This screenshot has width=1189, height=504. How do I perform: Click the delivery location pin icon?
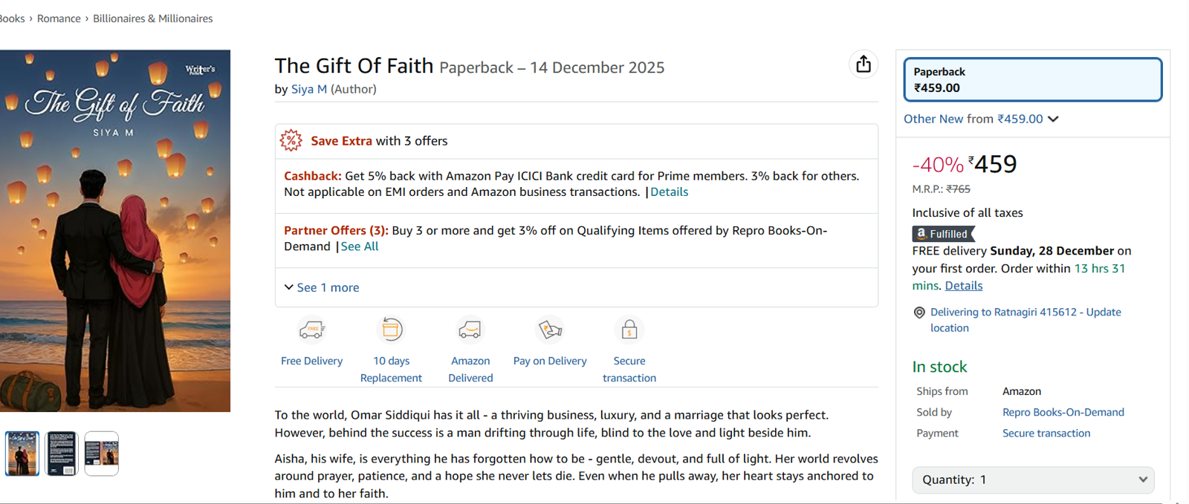919,312
